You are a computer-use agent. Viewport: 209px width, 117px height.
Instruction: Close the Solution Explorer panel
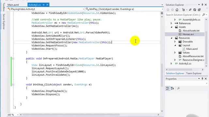point(206,5)
